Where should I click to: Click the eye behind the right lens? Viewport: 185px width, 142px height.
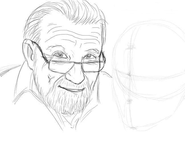89,56
